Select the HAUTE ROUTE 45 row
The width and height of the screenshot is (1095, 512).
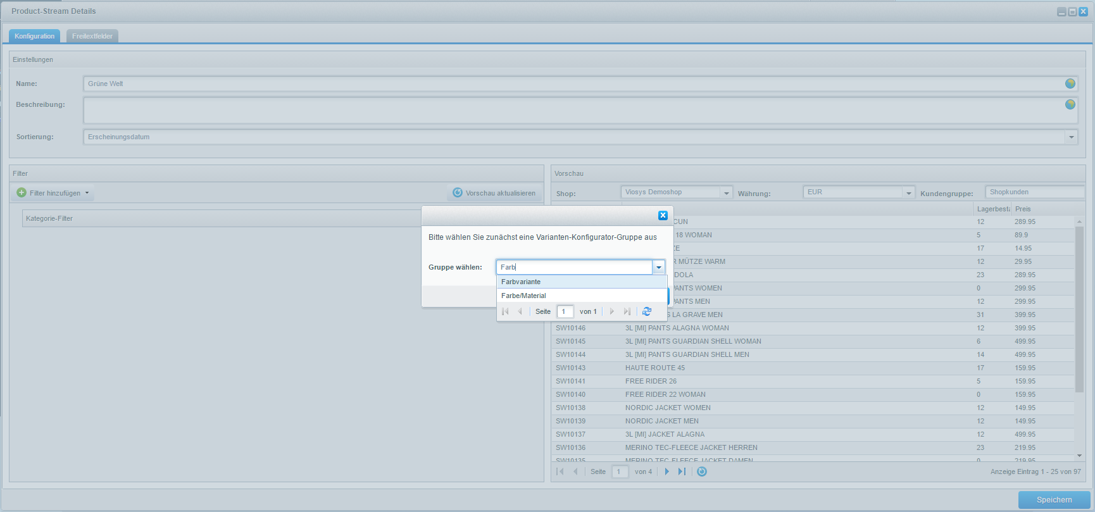click(813, 368)
